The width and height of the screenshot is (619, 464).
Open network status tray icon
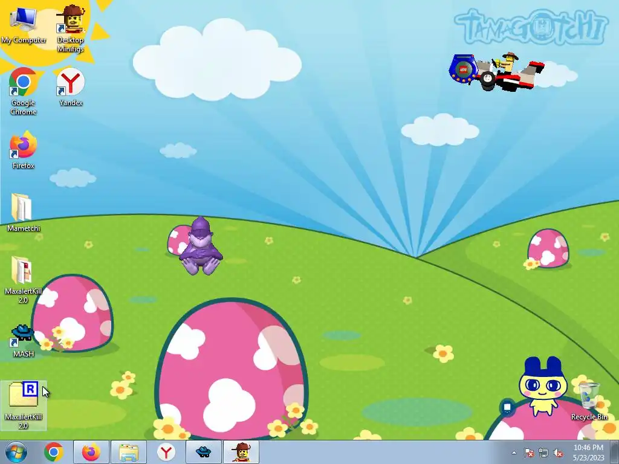(543, 453)
